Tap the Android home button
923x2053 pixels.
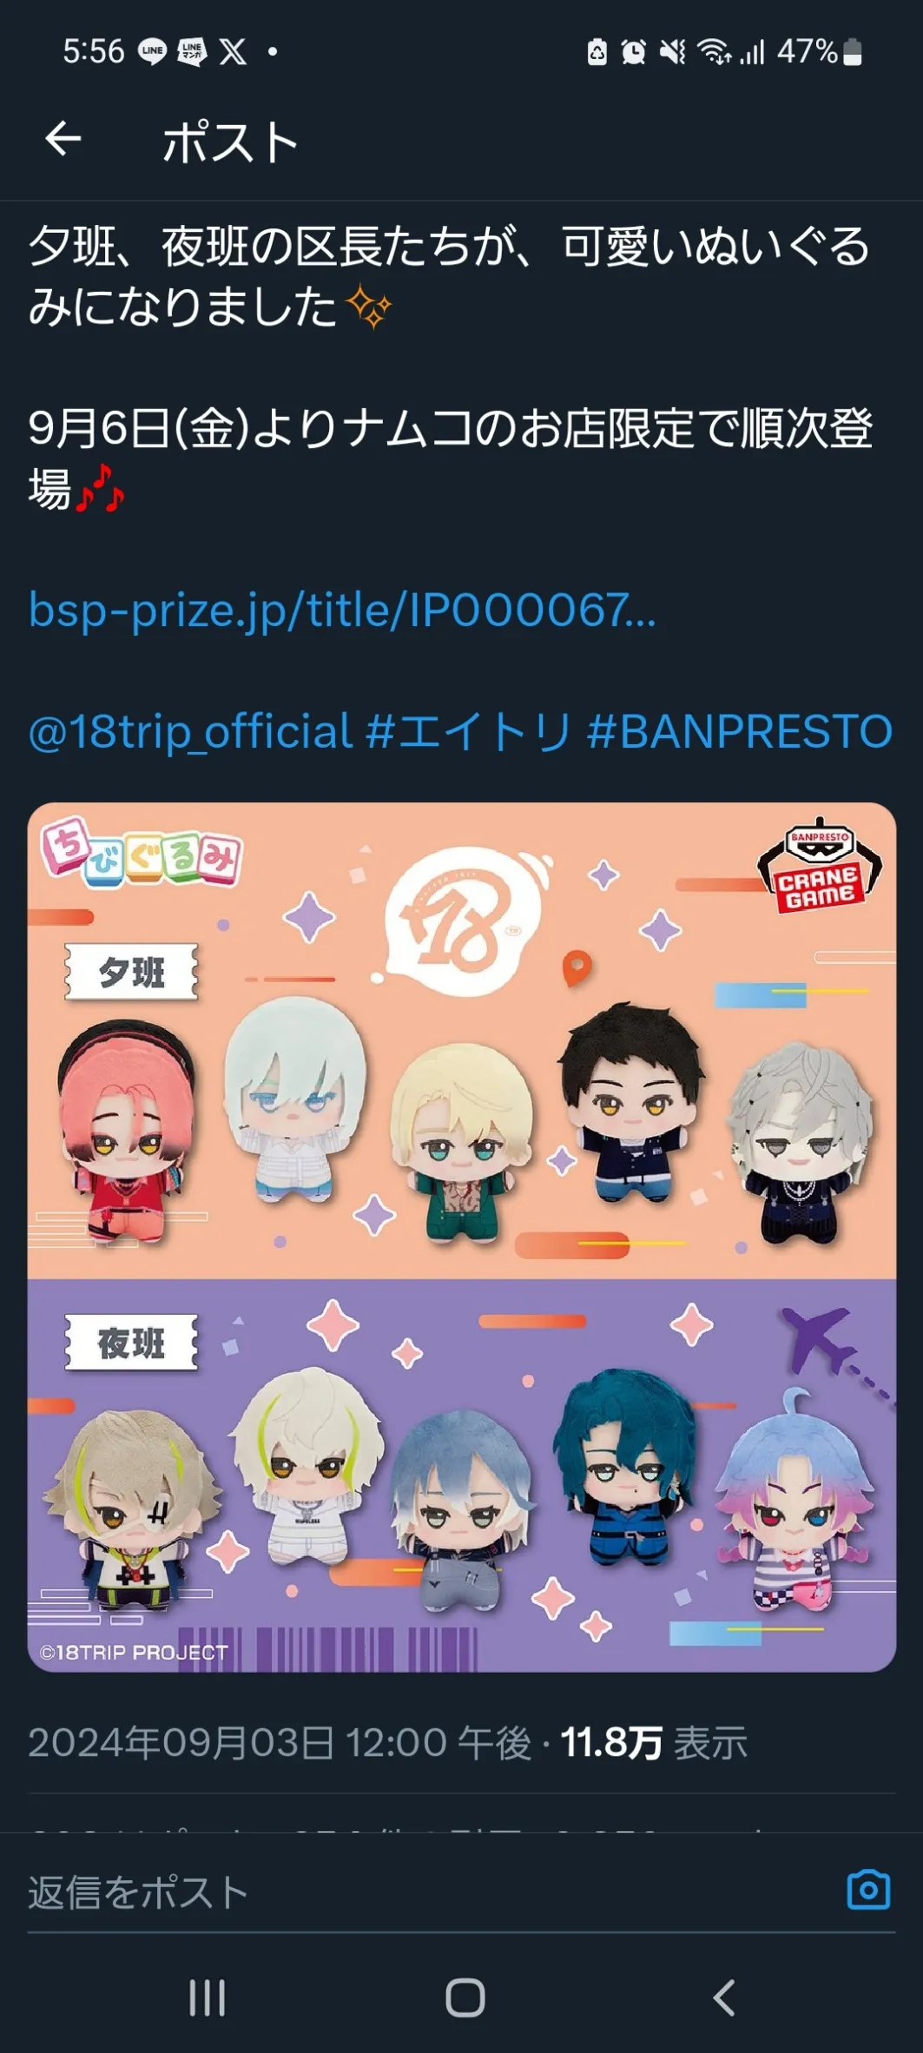click(x=465, y=1997)
